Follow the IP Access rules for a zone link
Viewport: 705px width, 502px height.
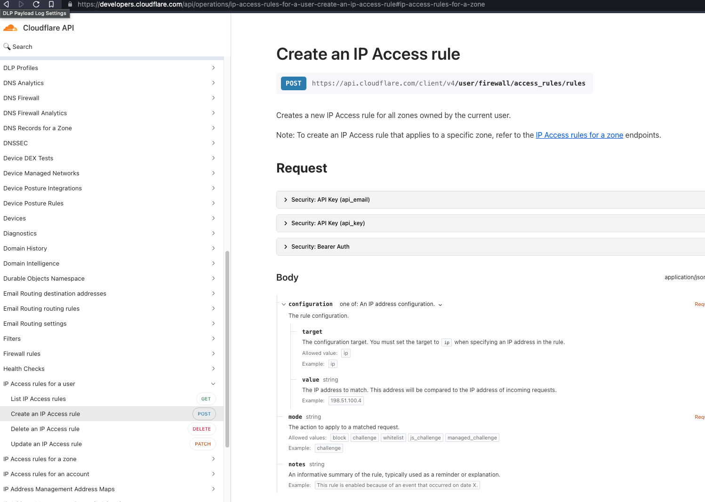click(x=579, y=135)
